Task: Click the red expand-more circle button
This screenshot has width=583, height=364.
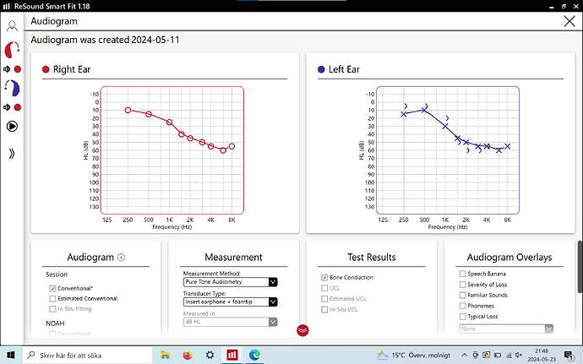Action: click(x=302, y=330)
